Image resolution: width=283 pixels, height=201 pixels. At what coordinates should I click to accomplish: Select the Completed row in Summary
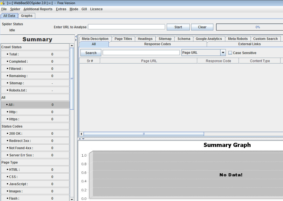point(35,62)
